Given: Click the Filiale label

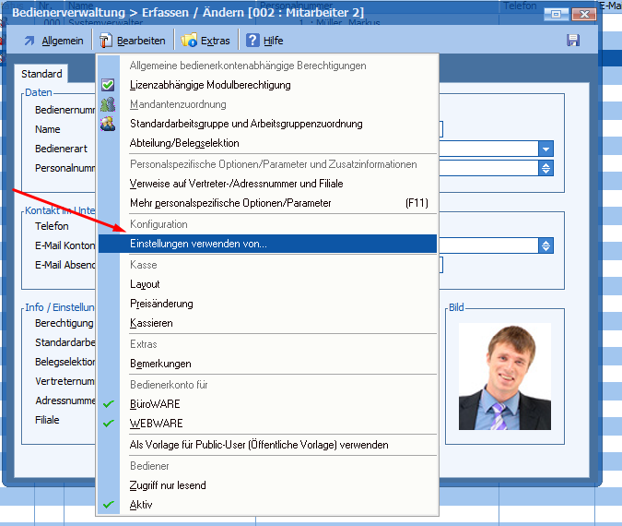Looking at the screenshot, I should pyautogui.click(x=47, y=420).
